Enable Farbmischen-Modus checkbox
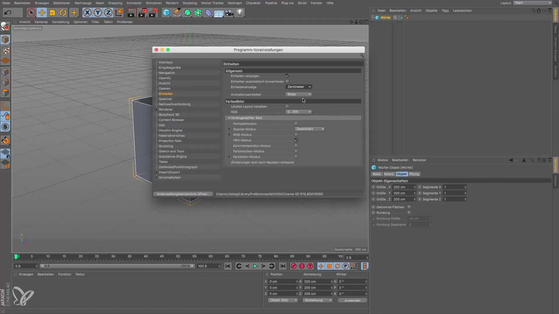559x314 pixels. (x=296, y=151)
